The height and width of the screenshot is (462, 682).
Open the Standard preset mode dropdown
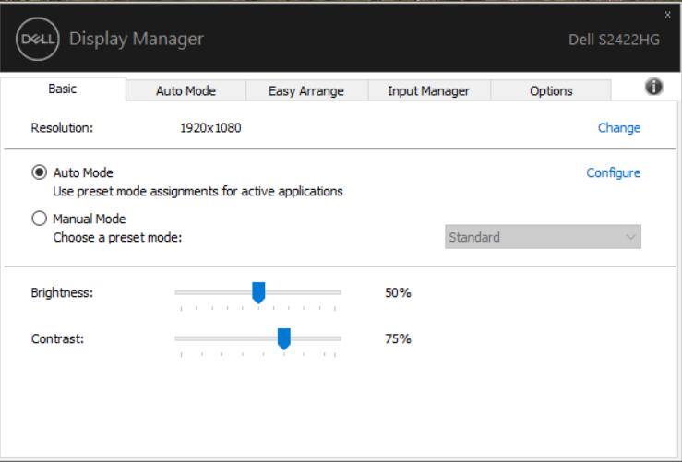tap(542, 237)
